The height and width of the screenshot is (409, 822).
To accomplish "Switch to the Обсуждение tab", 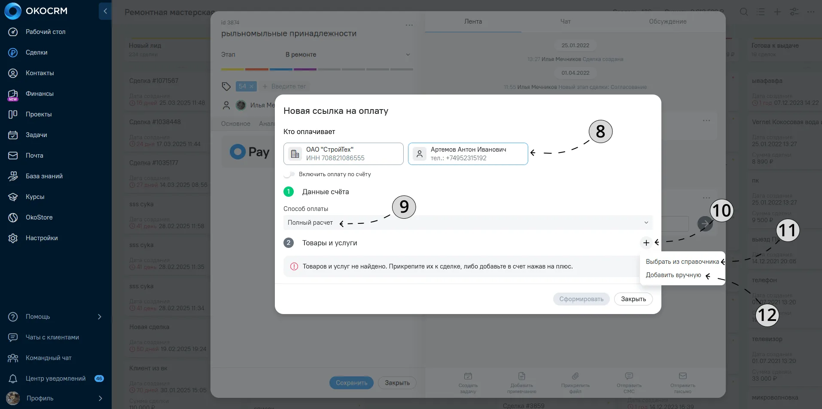I will pyautogui.click(x=667, y=21).
